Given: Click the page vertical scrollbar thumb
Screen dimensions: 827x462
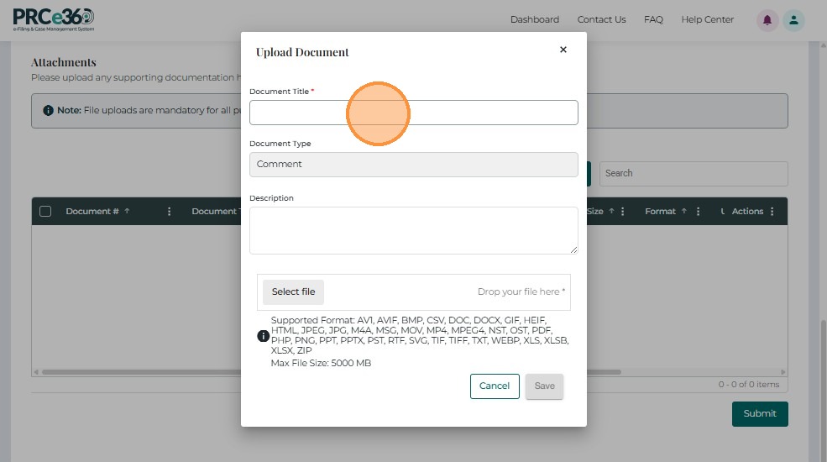Looking at the screenshot, I should pyautogui.click(x=824, y=391).
